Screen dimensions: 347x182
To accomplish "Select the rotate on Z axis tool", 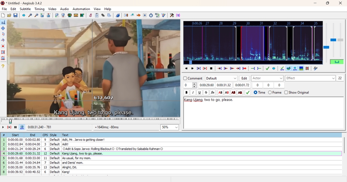I will pos(3,34).
